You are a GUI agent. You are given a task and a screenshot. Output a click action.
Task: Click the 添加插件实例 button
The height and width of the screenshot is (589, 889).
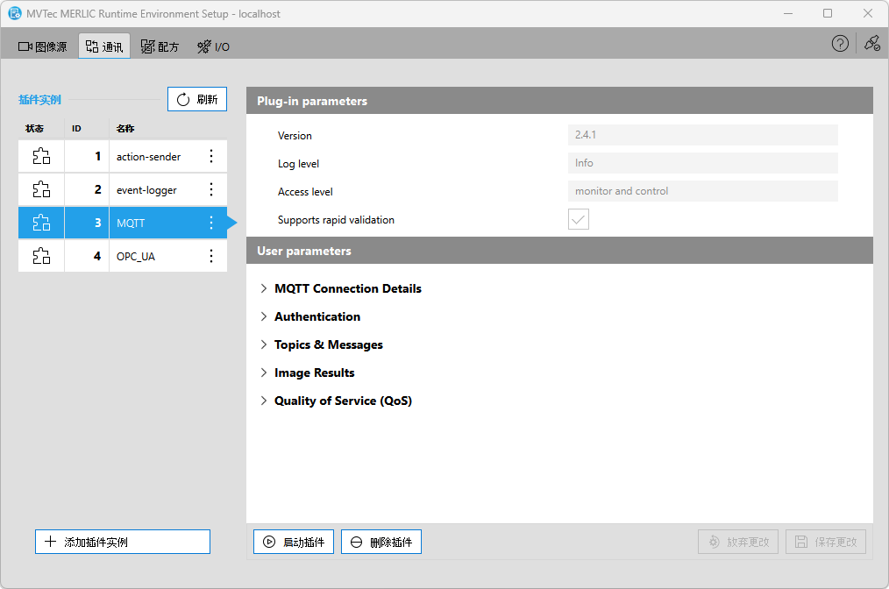[123, 542]
